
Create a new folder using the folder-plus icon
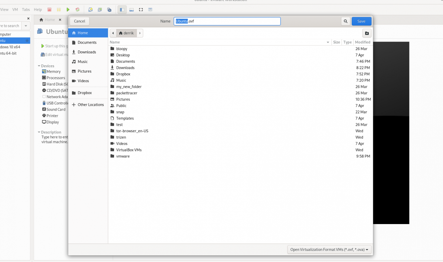(x=367, y=33)
